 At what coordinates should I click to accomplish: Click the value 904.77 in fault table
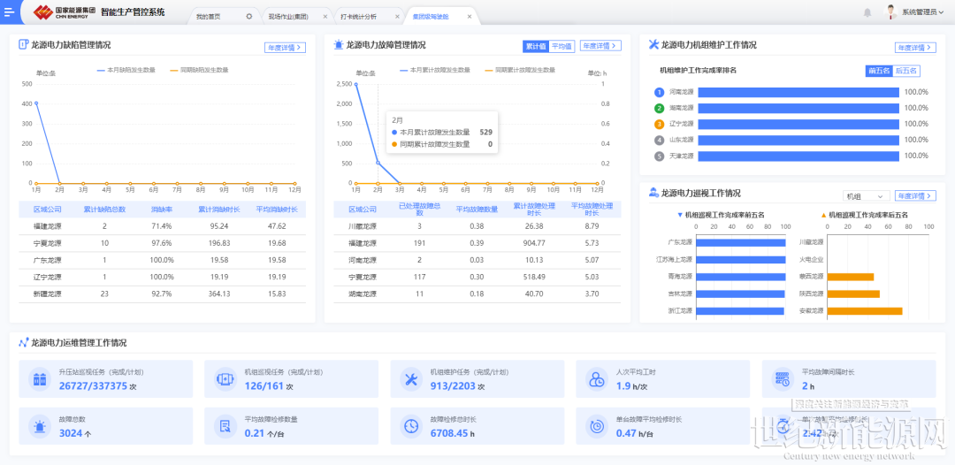(534, 243)
